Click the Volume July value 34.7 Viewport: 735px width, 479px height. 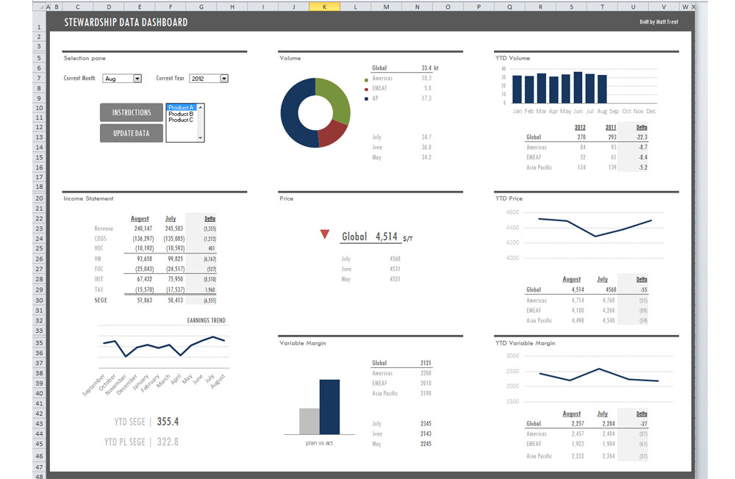tap(426, 137)
